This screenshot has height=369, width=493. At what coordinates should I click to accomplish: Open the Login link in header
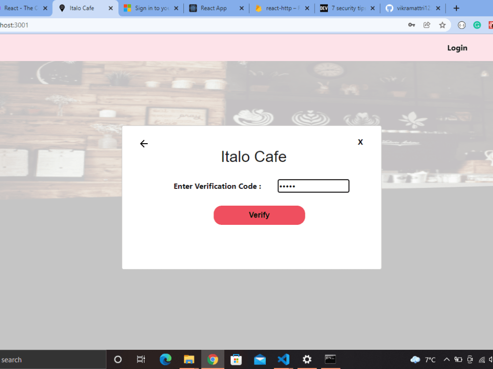point(457,48)
